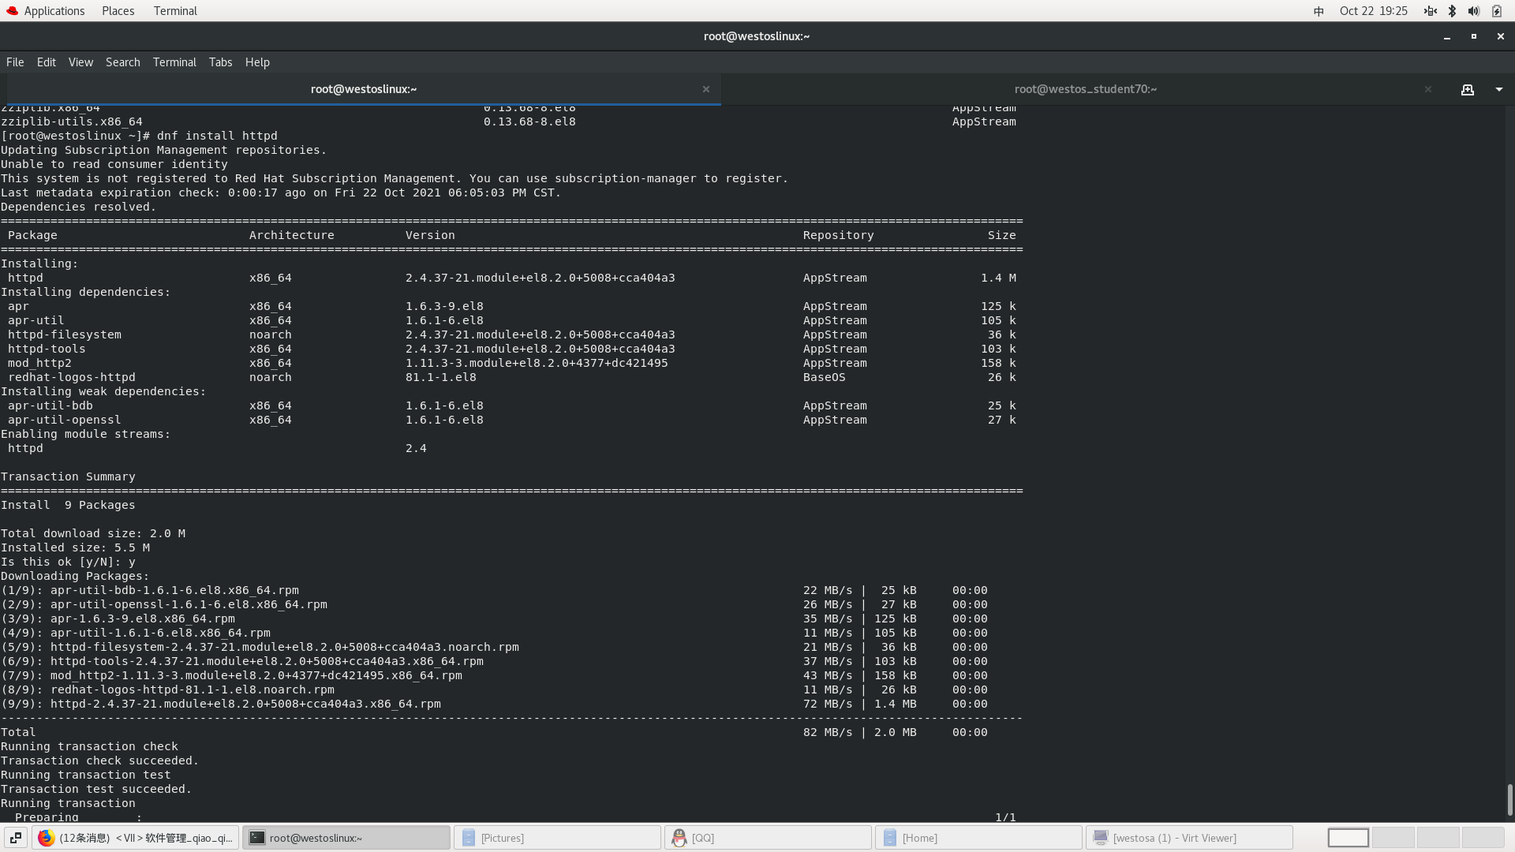Screen dimensions: 1515x852
Task: Click the Red Hat logo icon
Action: pyautogui.click(x=12, y=11)
